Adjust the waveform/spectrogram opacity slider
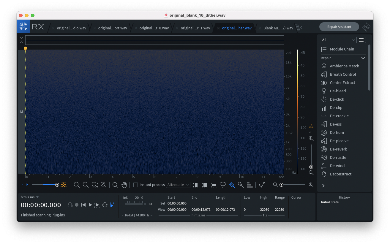Viewport: 390px width, 244px height. tap(45, 185)
